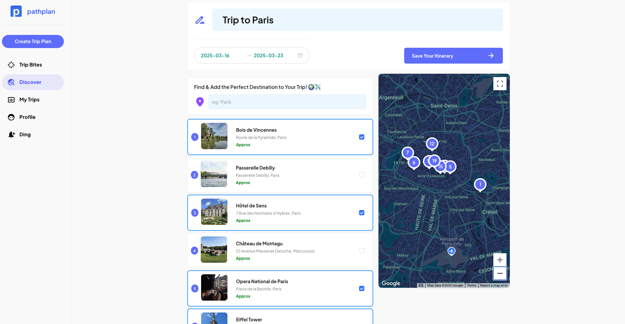Open Discover menu item
This screenshot has width=625, height=324.
33,82
